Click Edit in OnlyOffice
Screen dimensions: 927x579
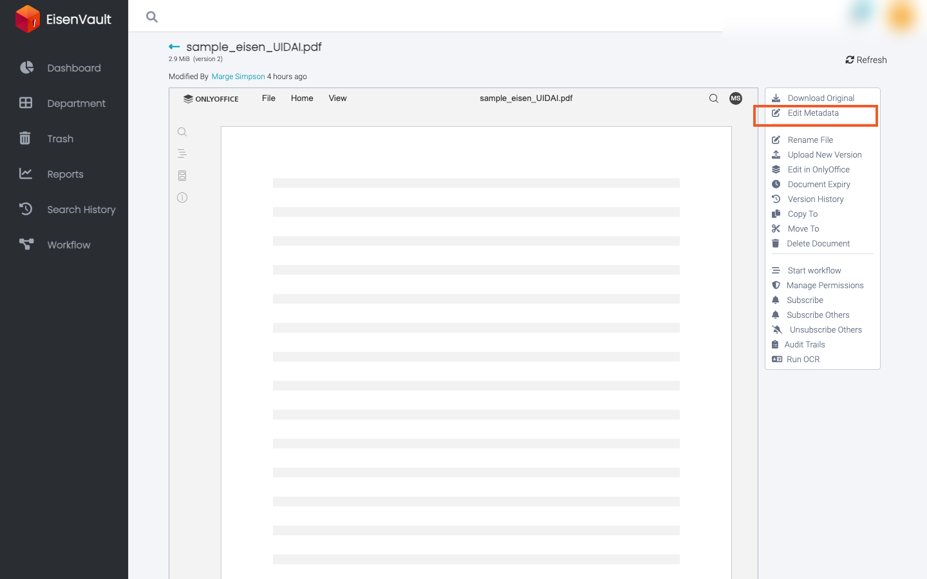(810, 170)
